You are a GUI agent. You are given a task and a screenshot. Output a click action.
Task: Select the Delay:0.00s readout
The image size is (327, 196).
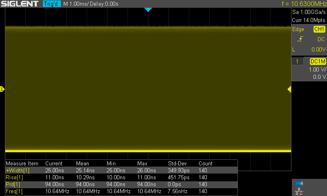click(104, 4)
